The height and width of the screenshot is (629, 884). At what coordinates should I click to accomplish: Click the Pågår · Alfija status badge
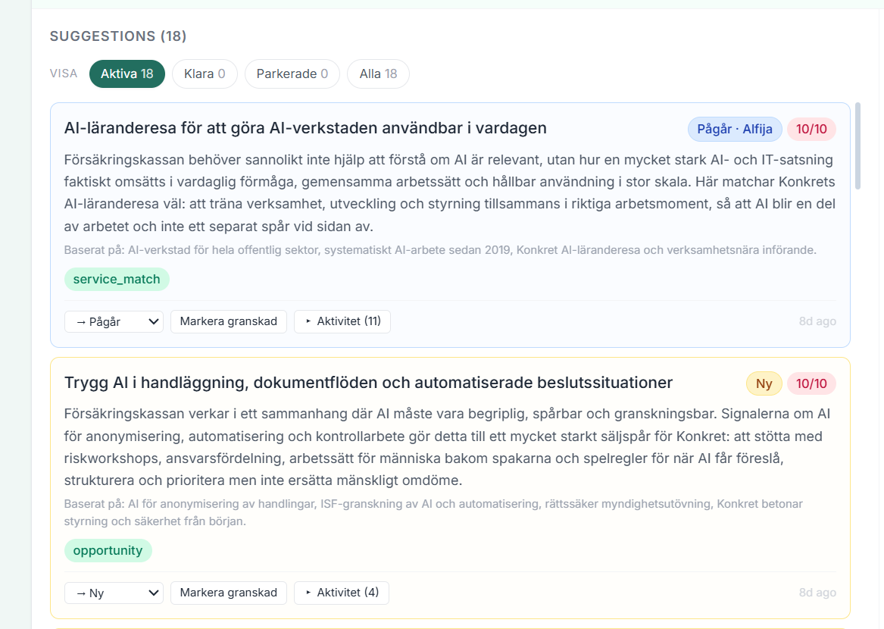pos(735,129)
